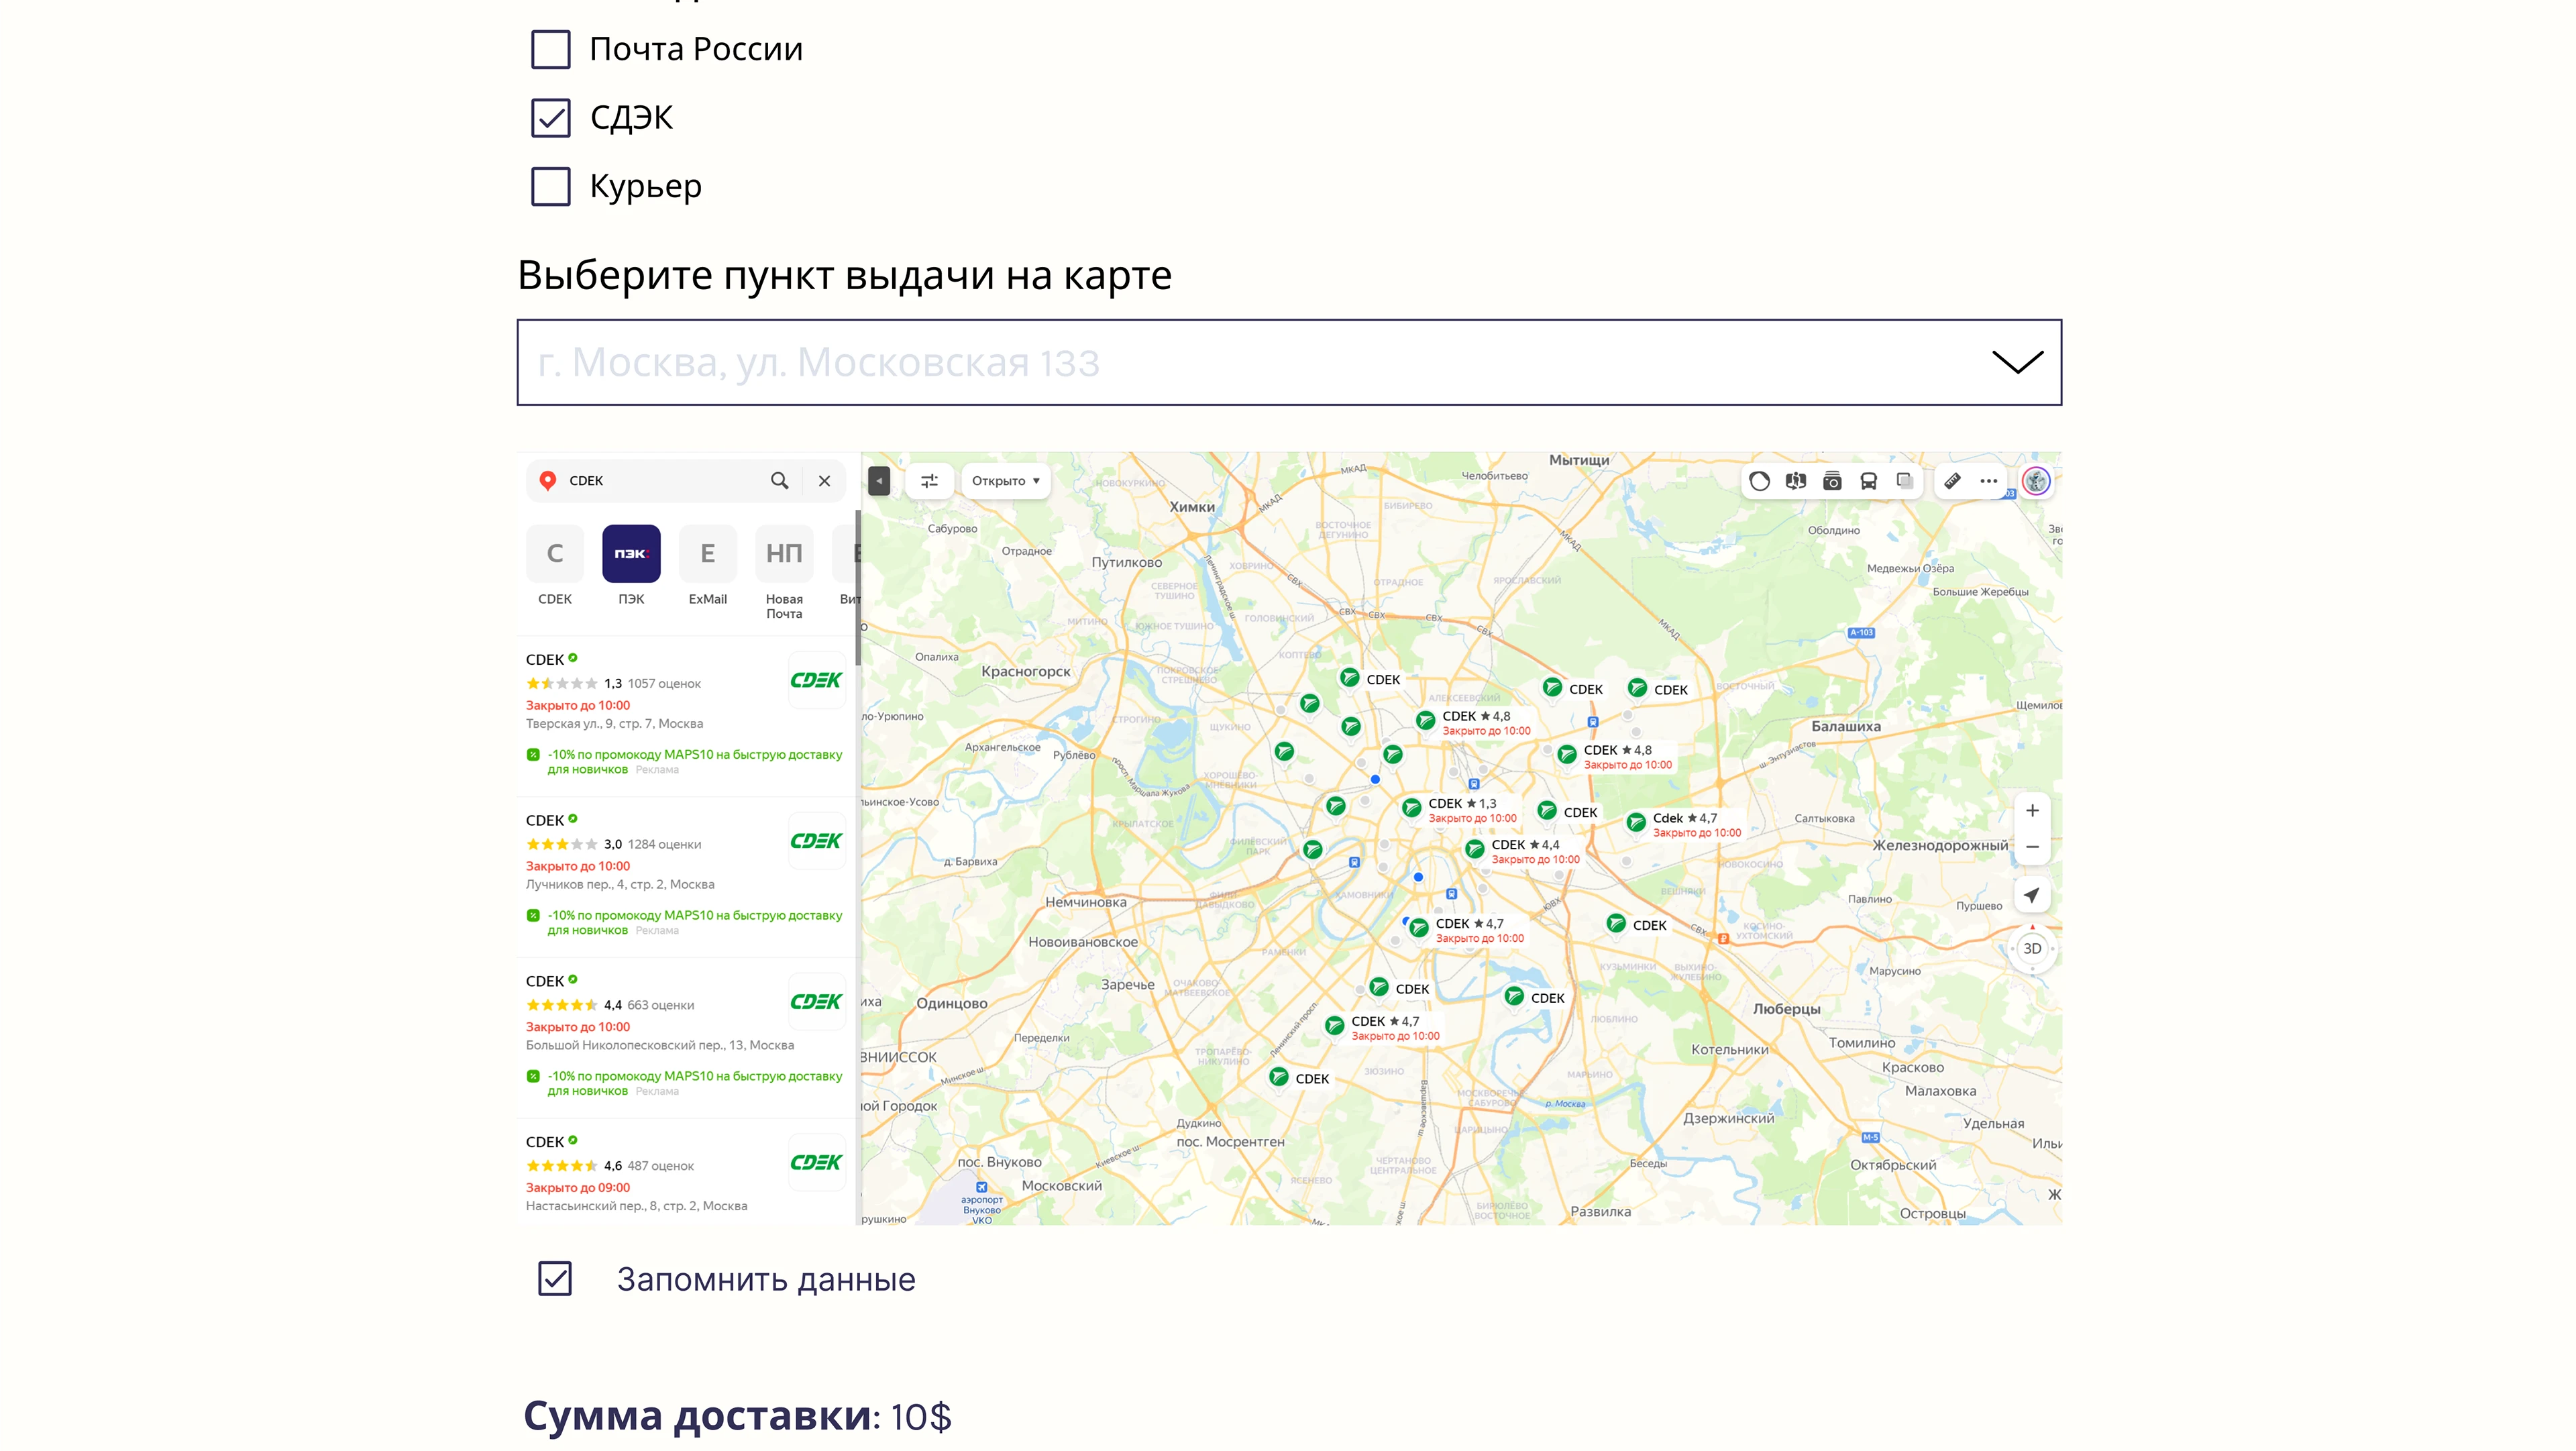The image size is (2576, 1451).
Task: Clear the CDEK search with the X icon
Action: click(x=824, y=481)
